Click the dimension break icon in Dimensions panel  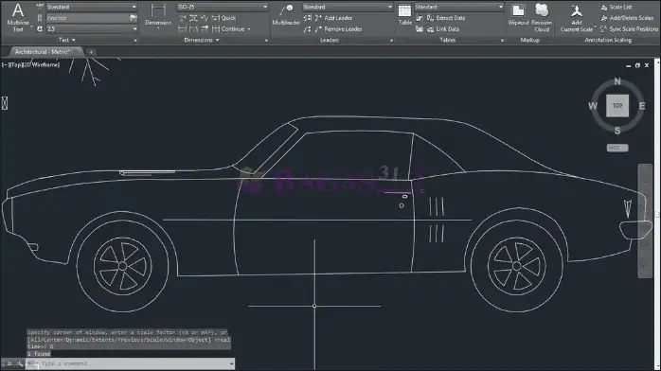pyautogui.click(x=193, y=18)
